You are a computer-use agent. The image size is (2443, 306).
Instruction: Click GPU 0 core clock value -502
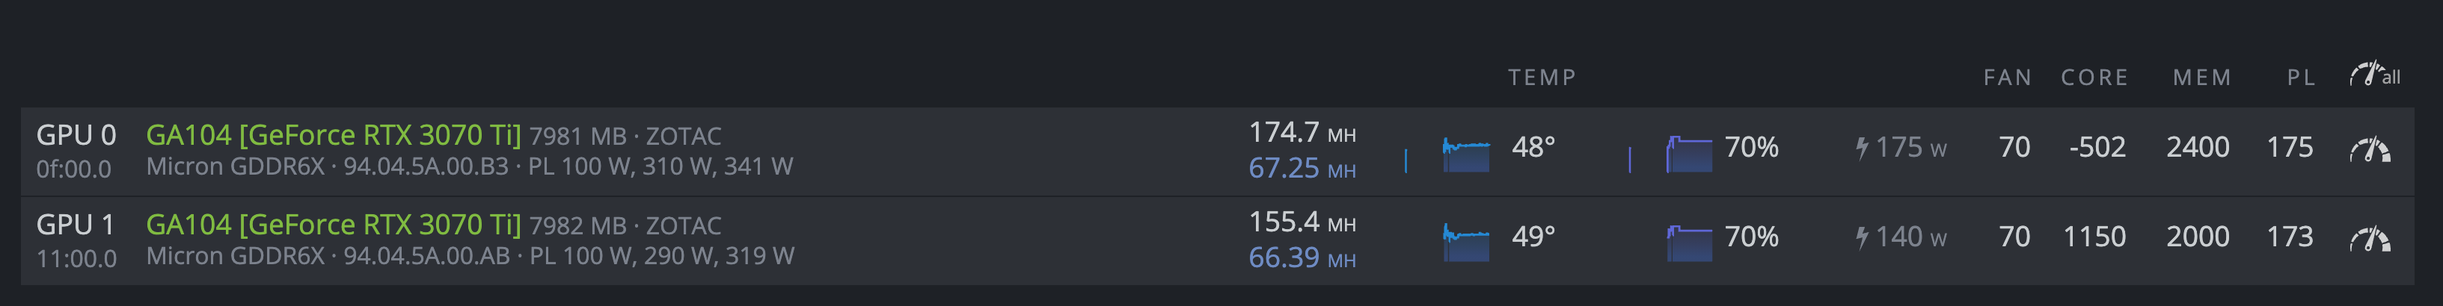click(2097, 148)
